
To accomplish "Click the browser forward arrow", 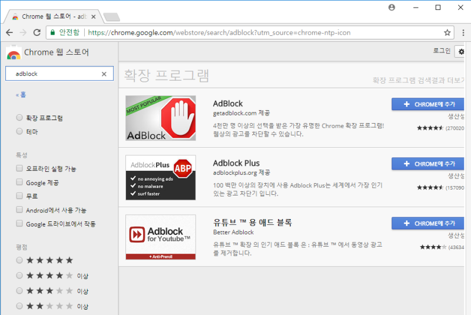I will [23, 32].
